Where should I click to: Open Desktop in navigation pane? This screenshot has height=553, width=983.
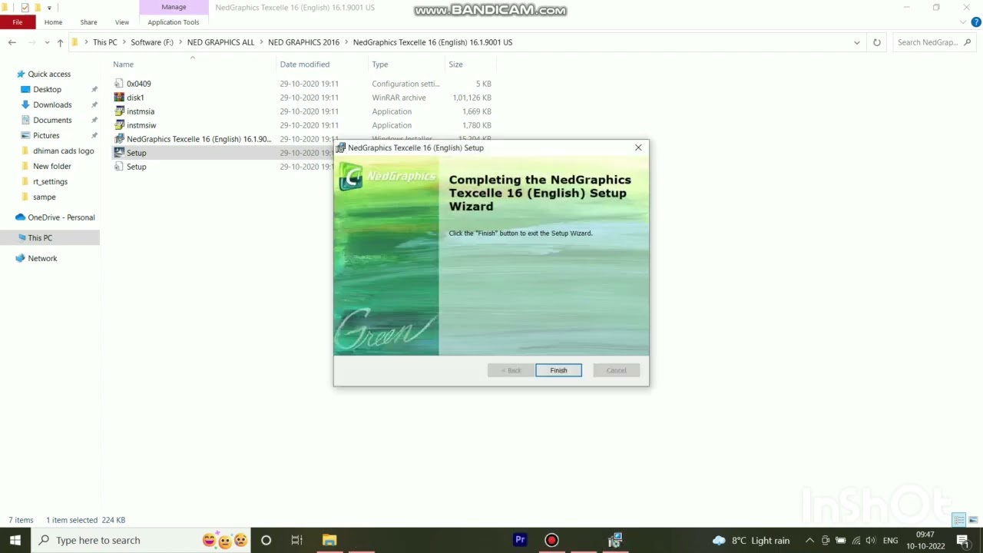click(x=47, y=89)
